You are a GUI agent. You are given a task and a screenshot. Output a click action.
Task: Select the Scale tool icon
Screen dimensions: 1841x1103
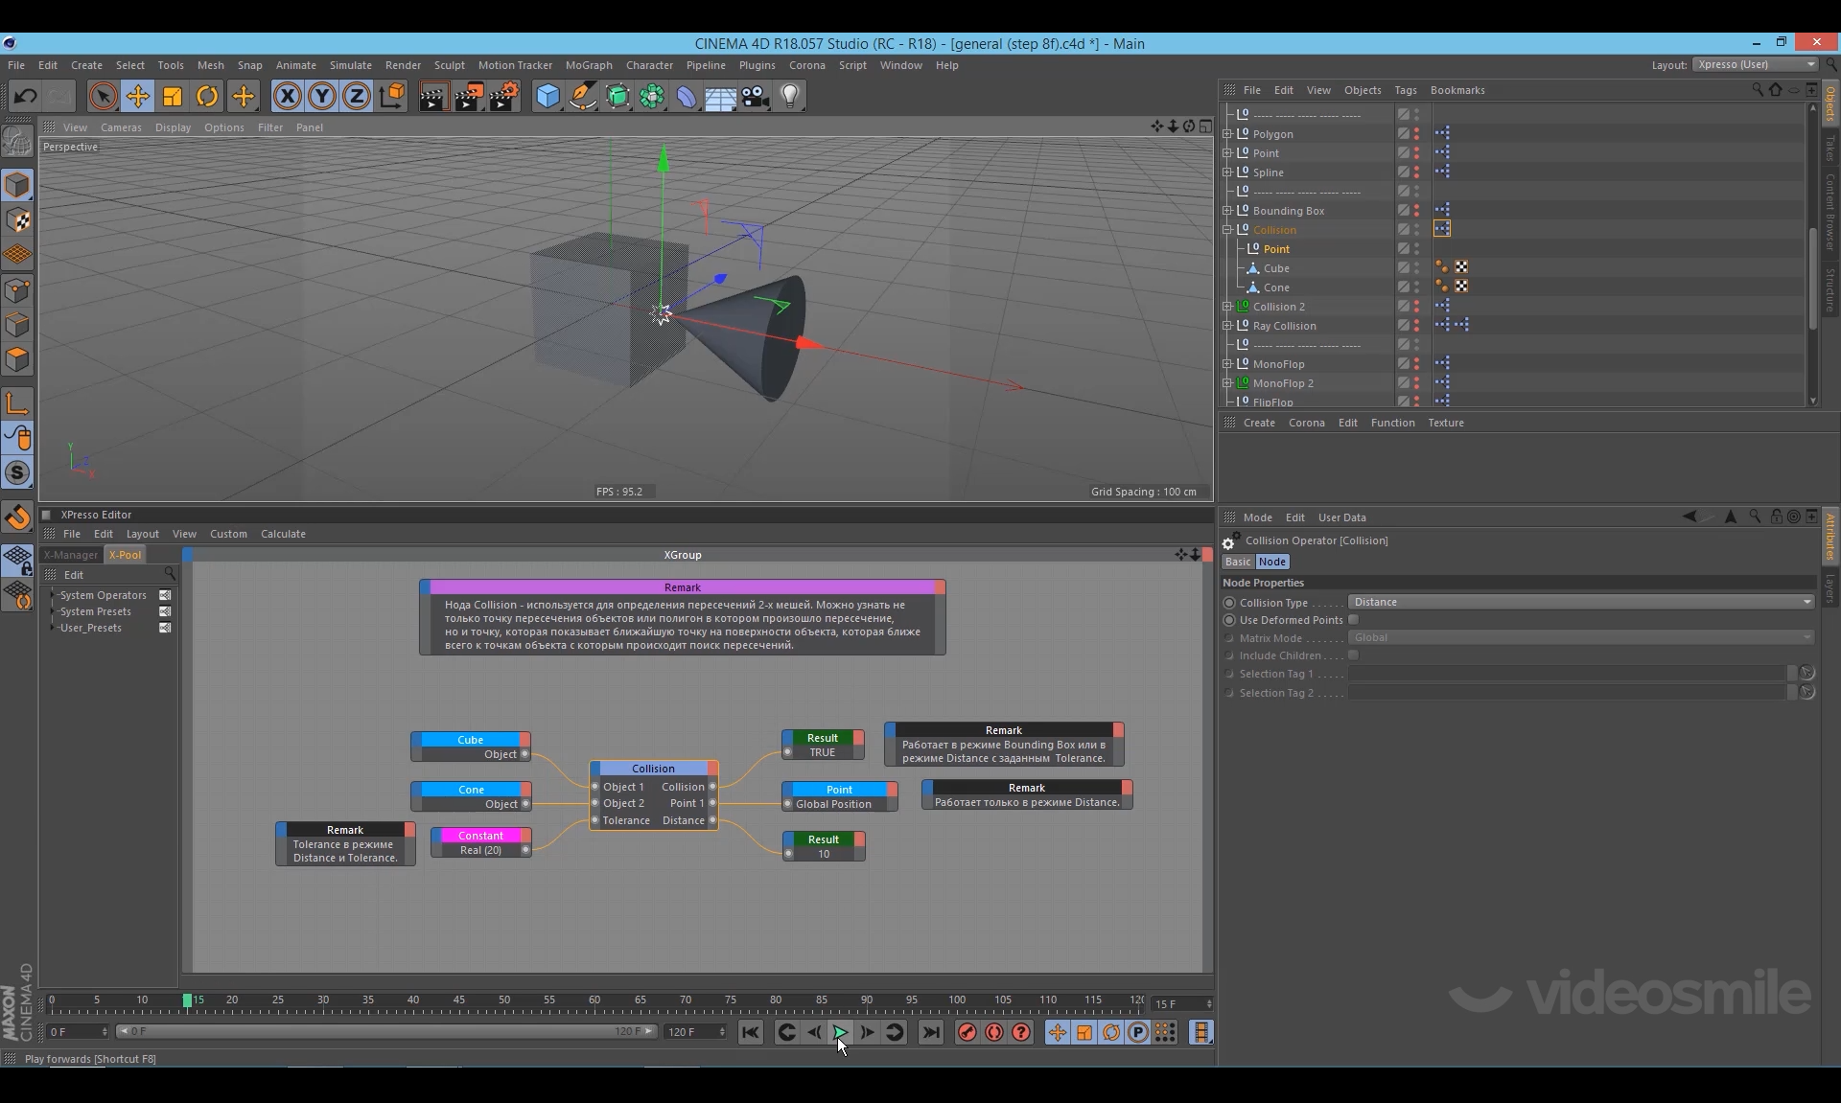tap(173, 96)
